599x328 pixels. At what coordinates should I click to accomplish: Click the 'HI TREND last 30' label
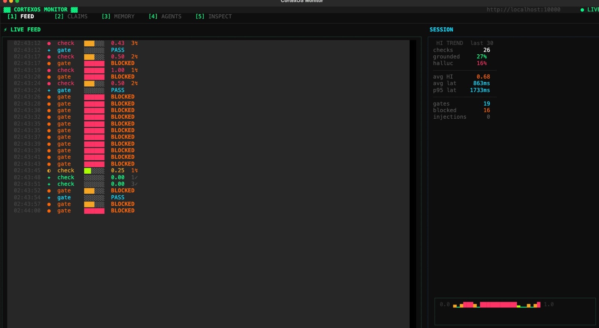[x=465, y=43]
